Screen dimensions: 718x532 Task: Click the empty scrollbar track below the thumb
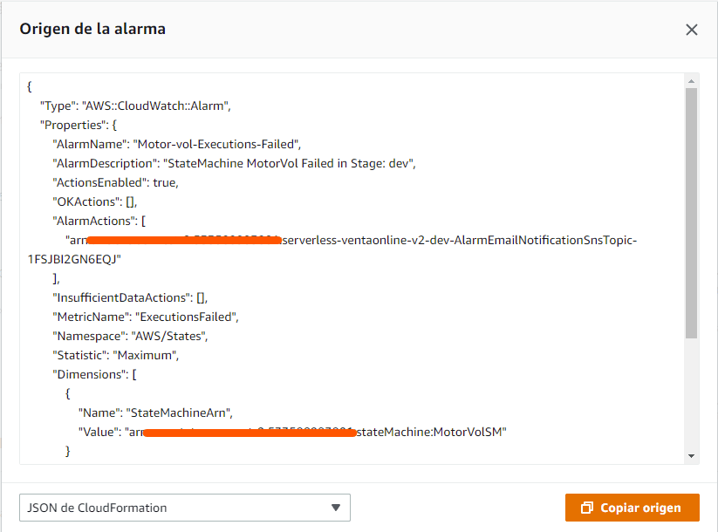click(691, 392)
